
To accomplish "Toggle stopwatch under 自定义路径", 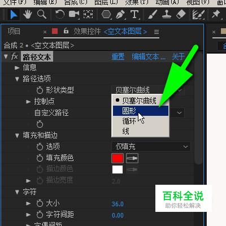I will (x=40, y=124).
